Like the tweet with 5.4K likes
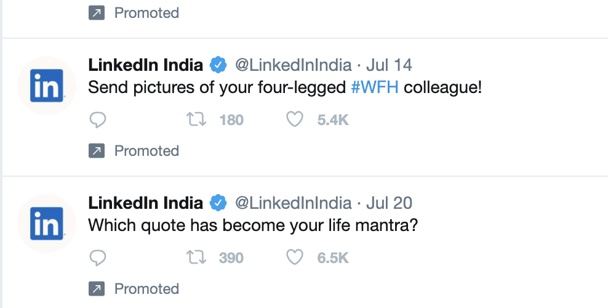The width and height of the screenshot is (608, 308). 295,120
